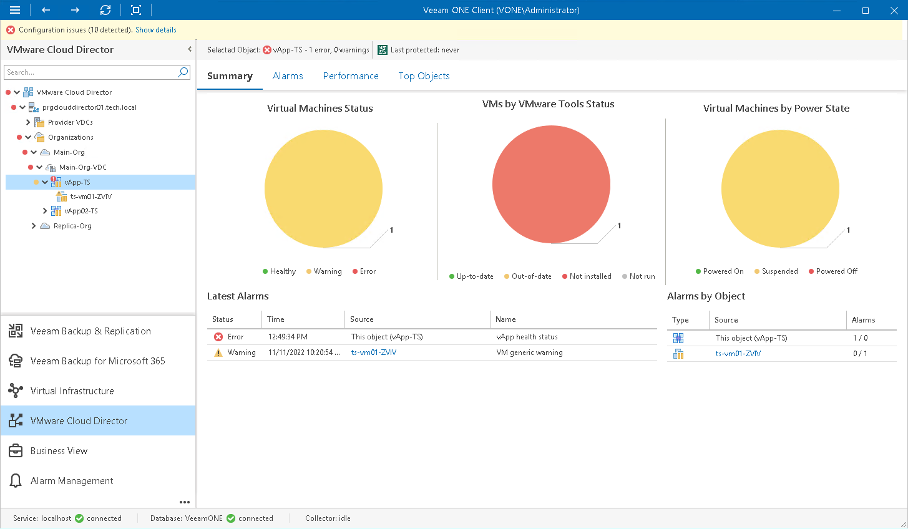Click the refresh icon in toolbar
This screenshot has width=908, height=529.
coord(105,10)
